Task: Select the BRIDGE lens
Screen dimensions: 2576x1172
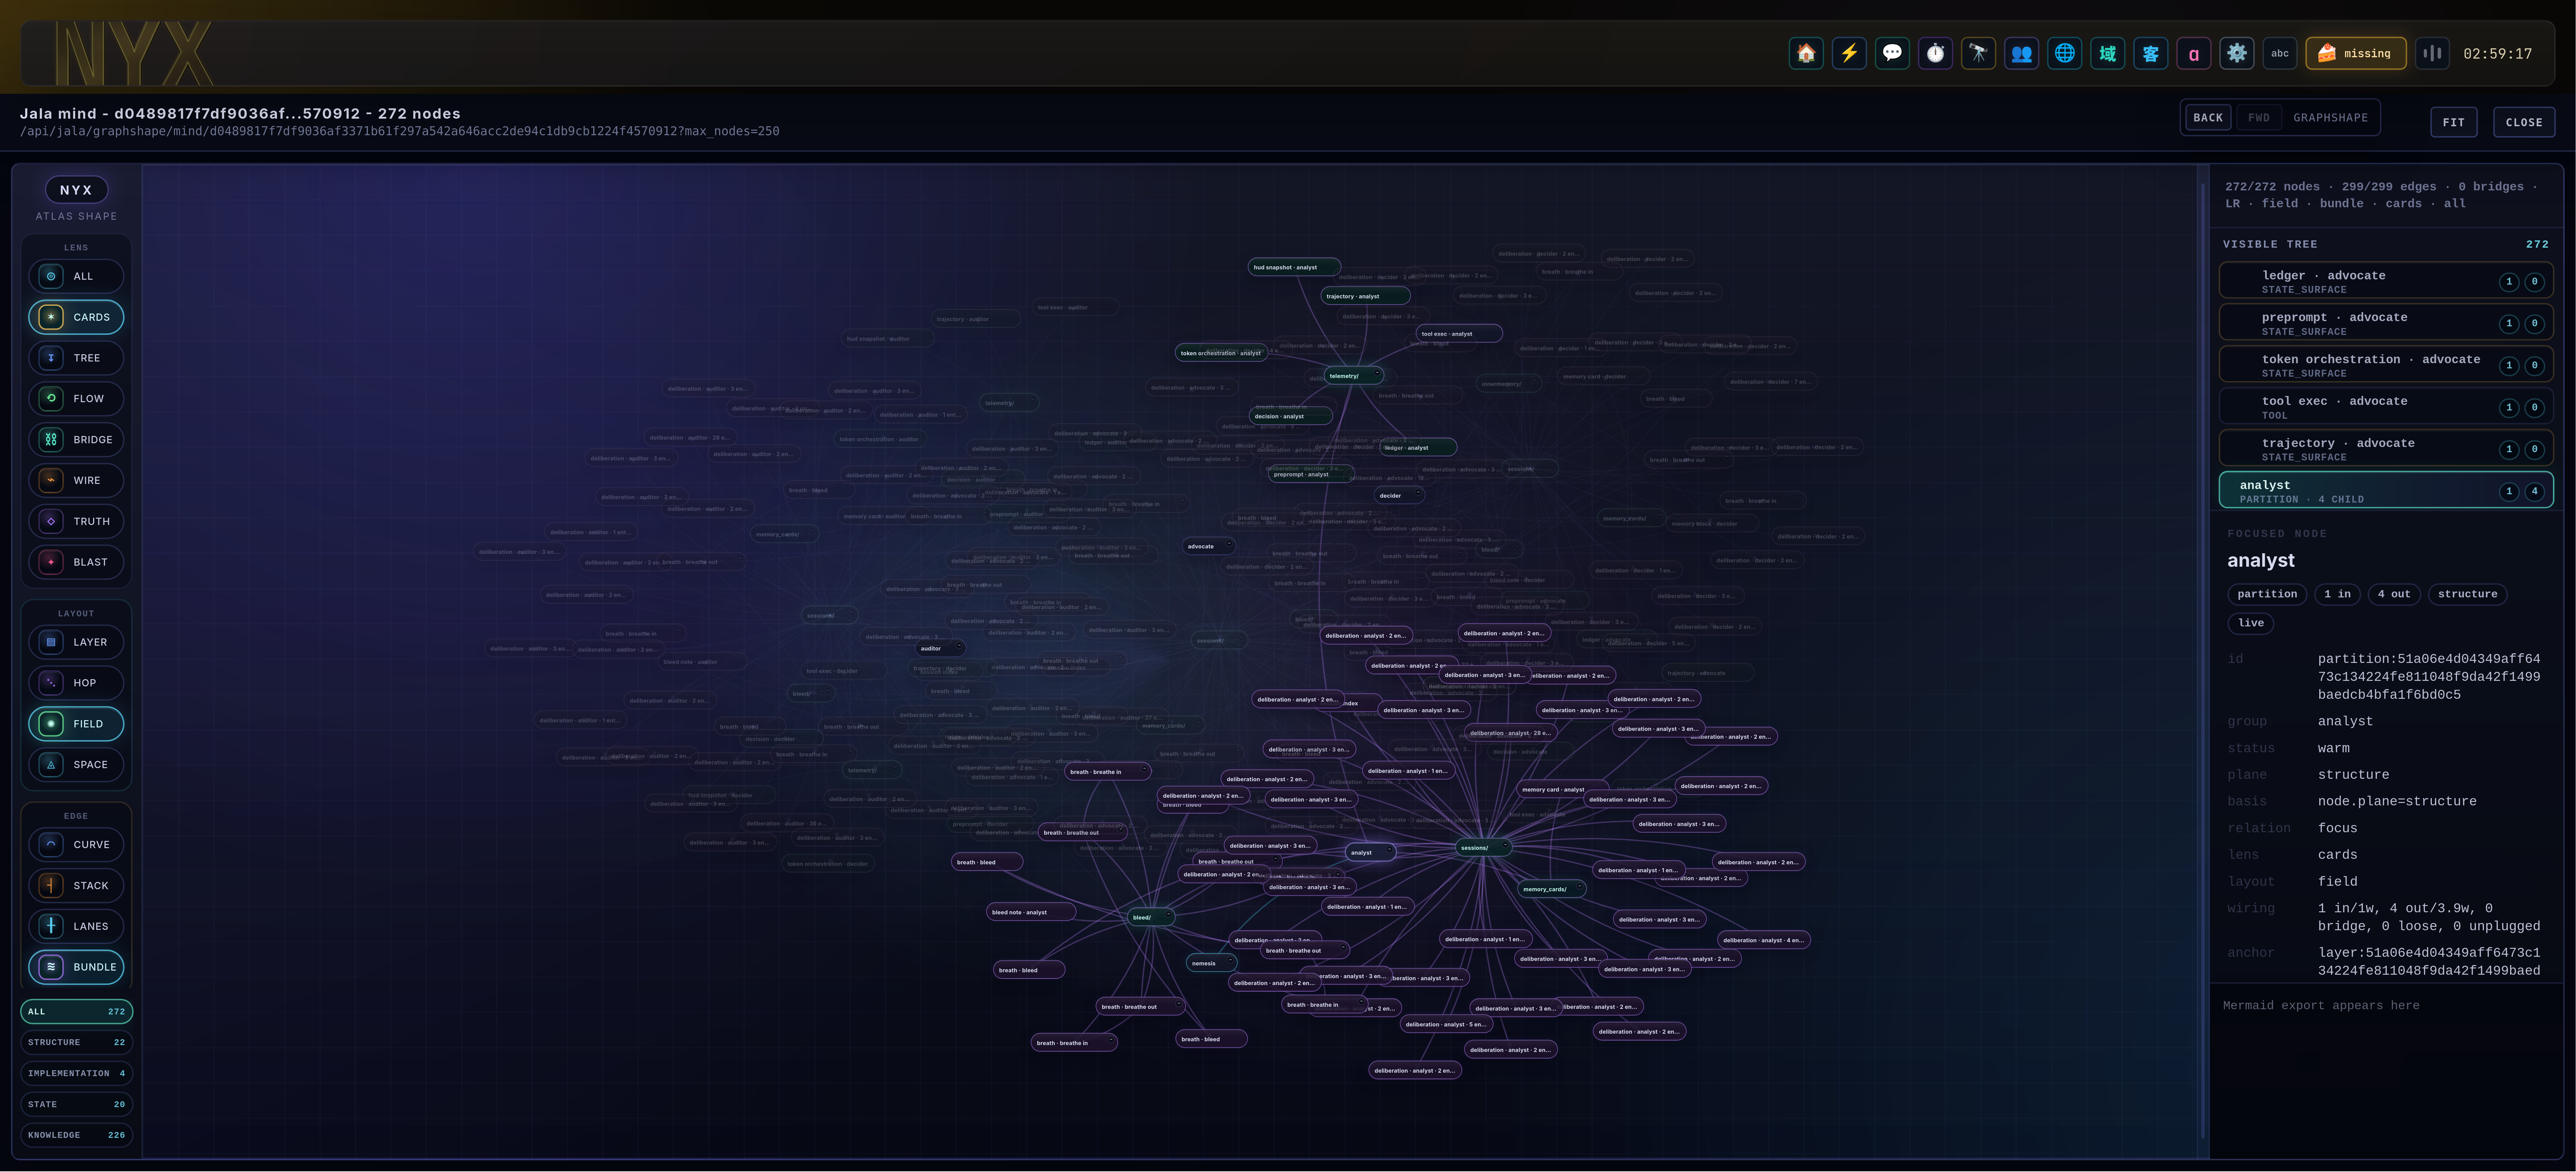Action: (x=76, y=440)
